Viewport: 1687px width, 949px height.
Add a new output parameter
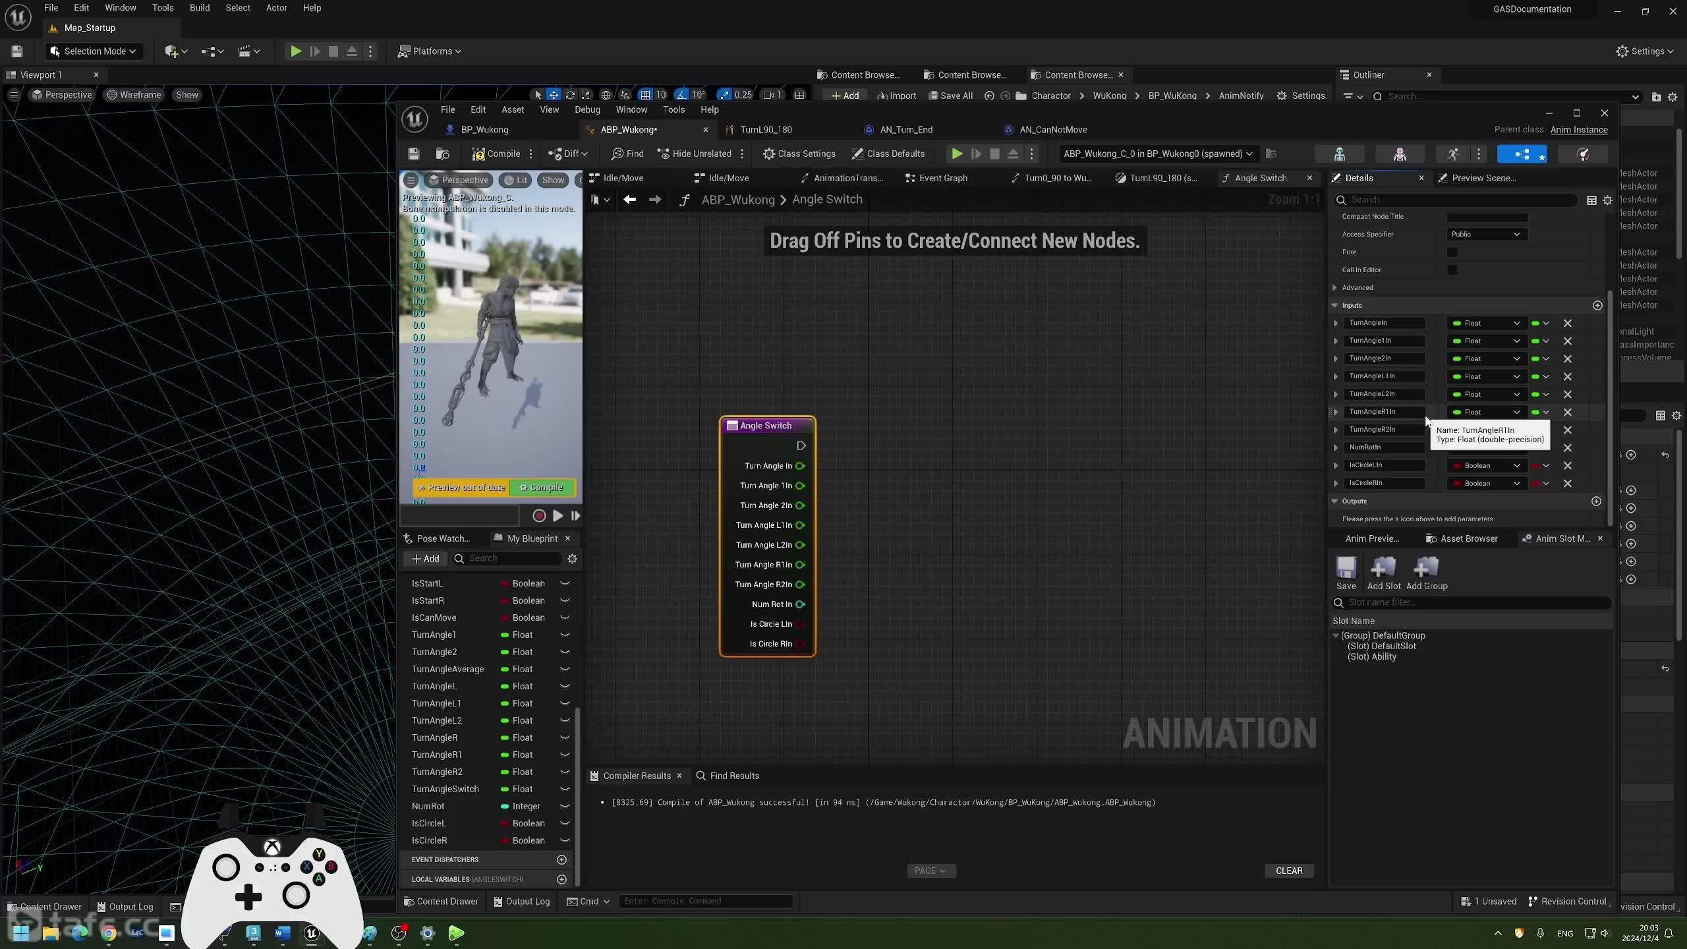click(x=1596, y=501)
